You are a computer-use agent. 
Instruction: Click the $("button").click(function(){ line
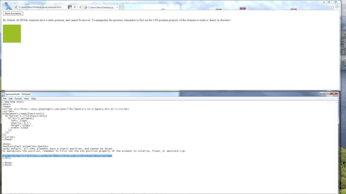(26, 116)
